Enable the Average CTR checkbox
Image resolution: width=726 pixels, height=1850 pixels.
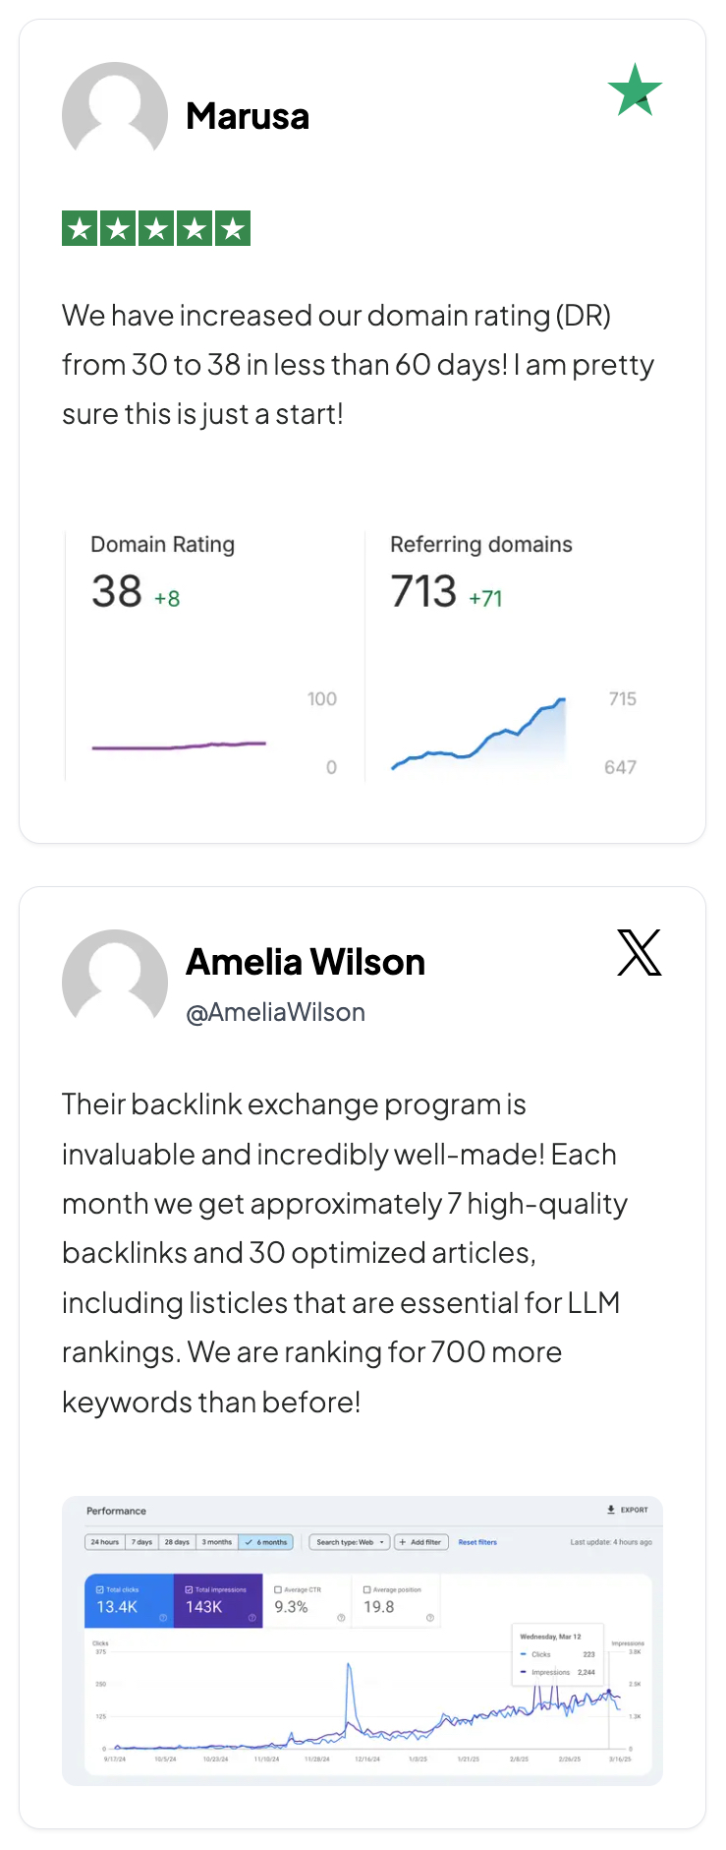278,1589
